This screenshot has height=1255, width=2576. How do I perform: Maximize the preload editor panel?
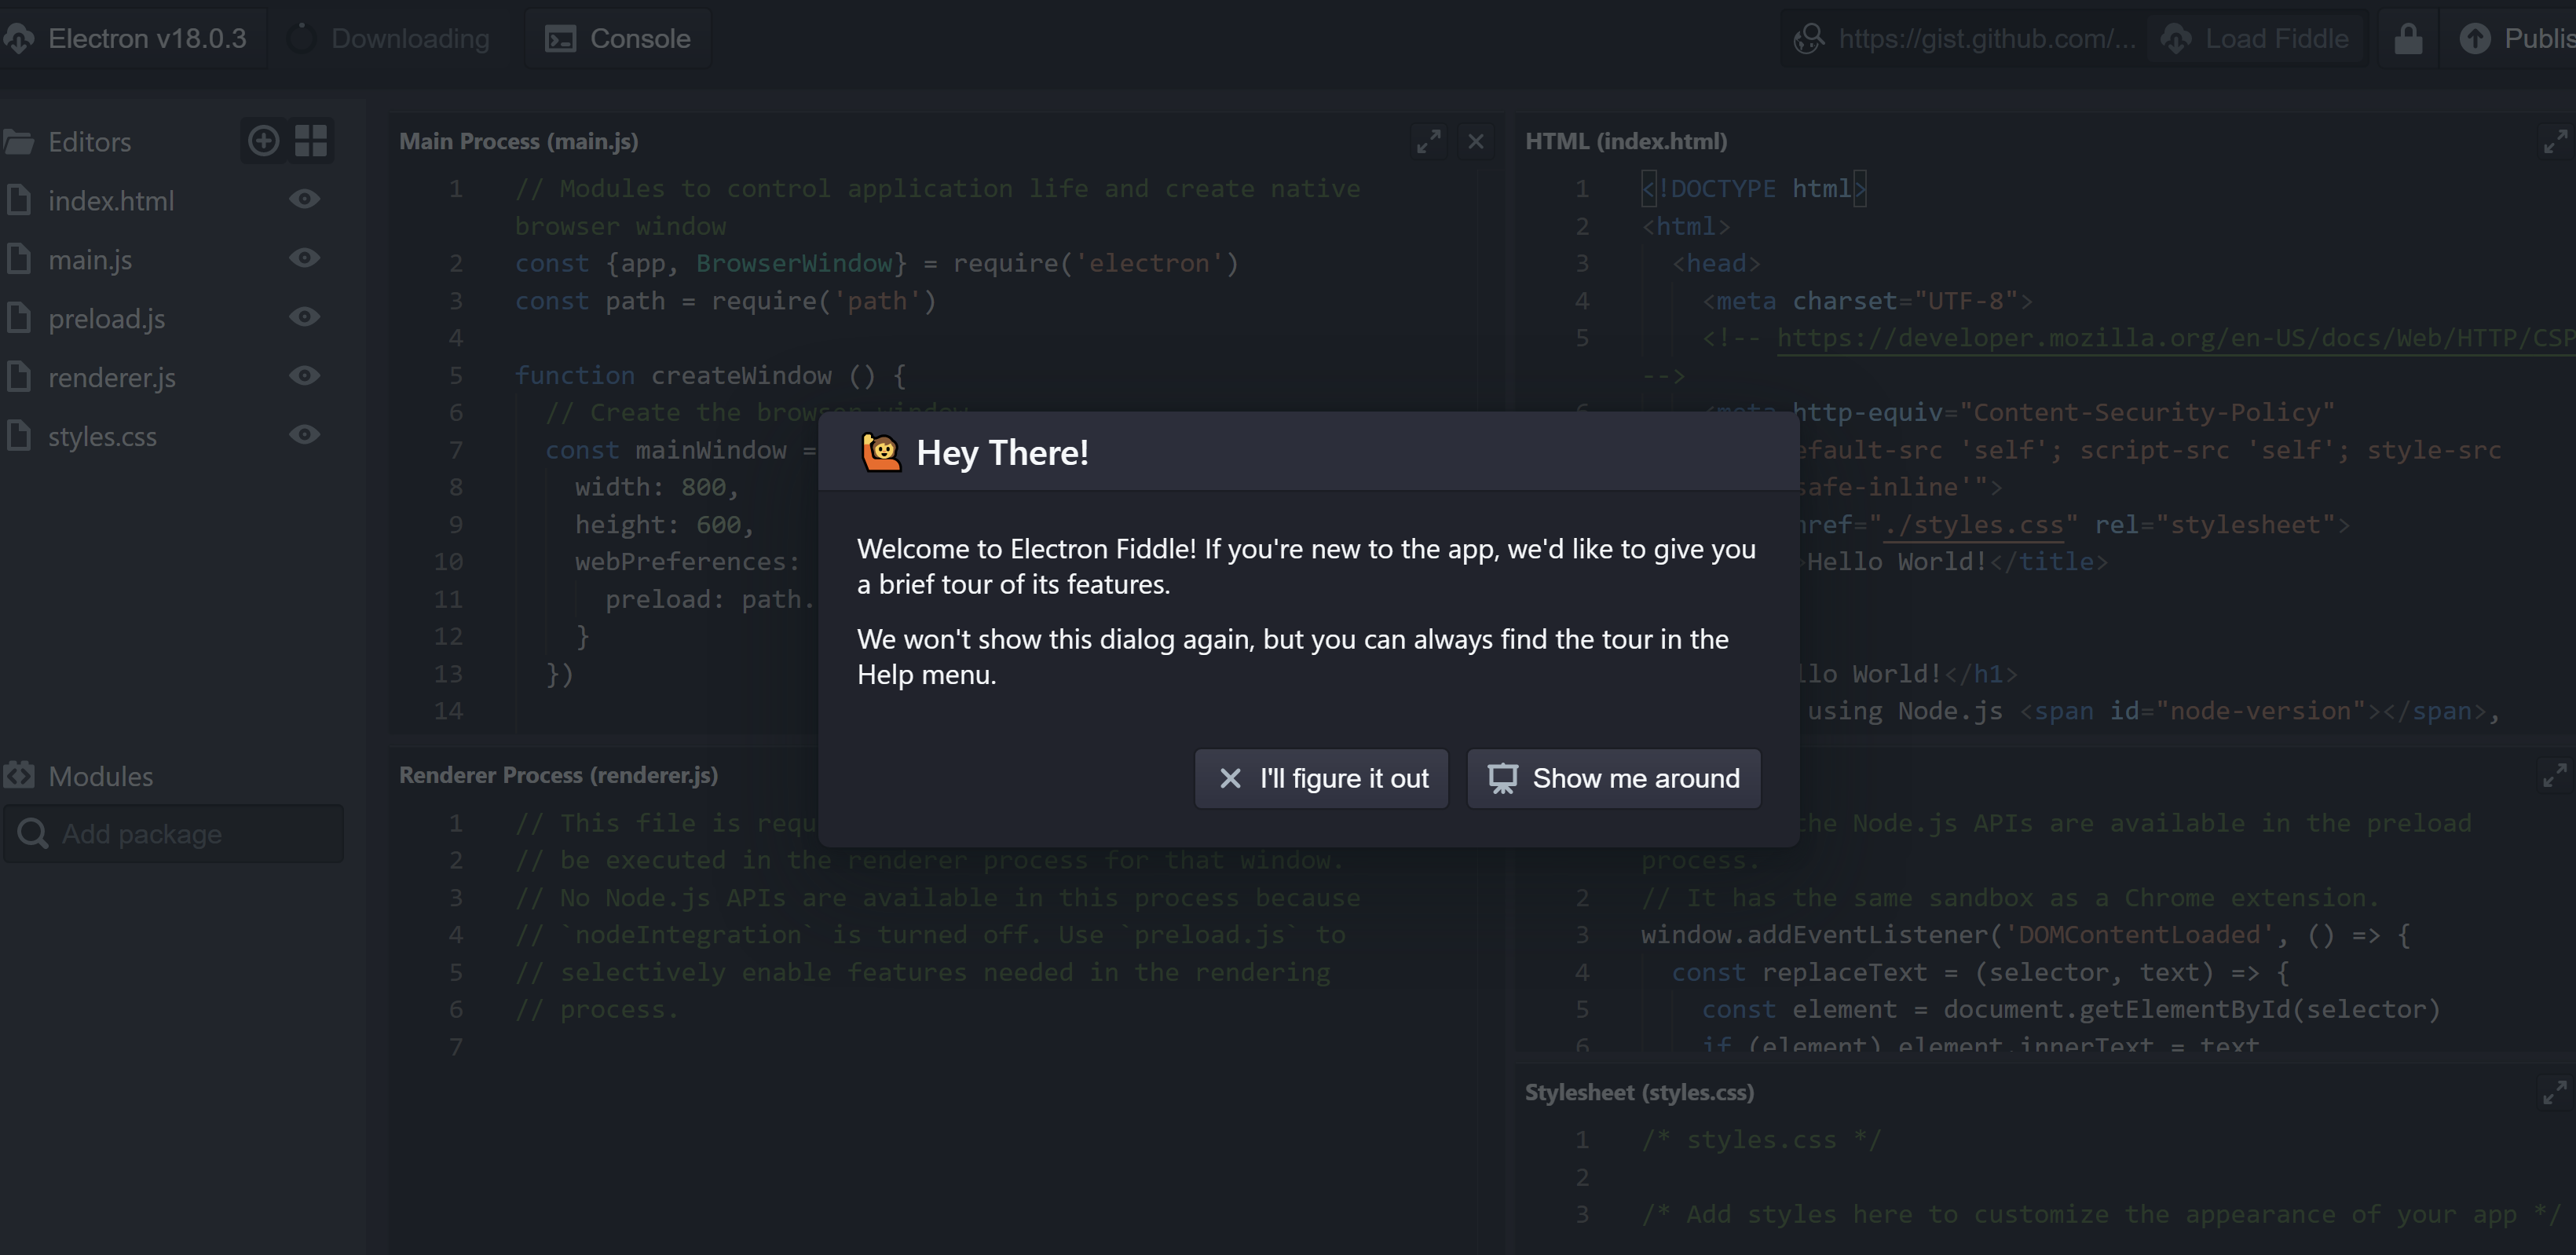[x=2554, y=775]
